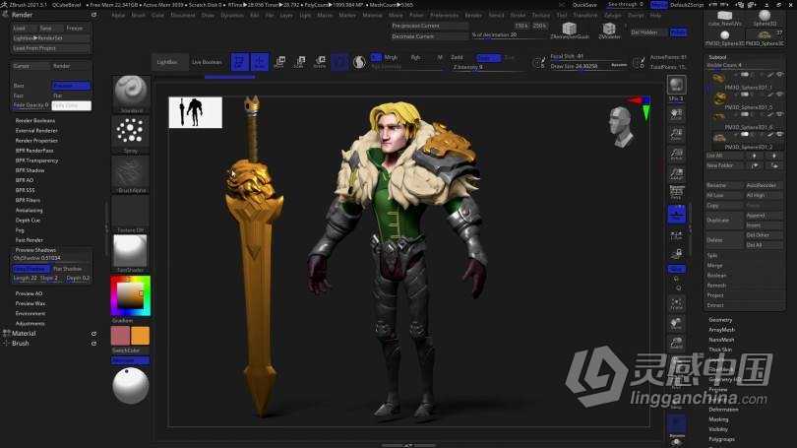Open ZRemesherGuide brush icon
Viewport: 797px width, 448px height.
tap(570, 30)
